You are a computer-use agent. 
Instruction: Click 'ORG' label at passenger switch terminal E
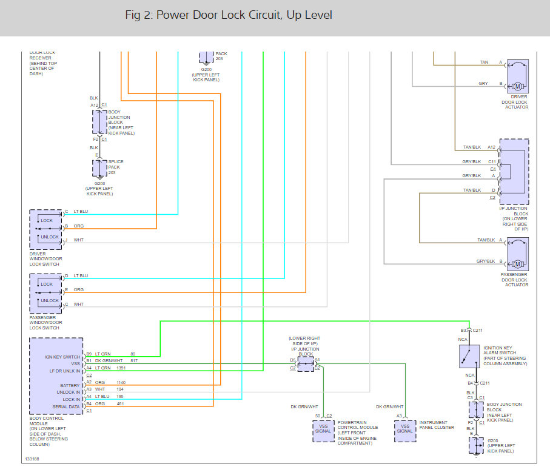tap(79, 290)
